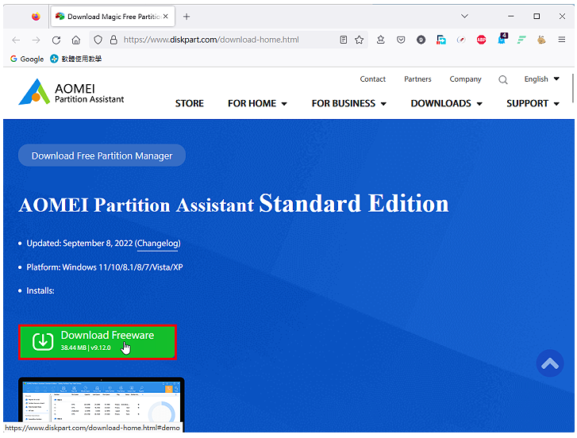Click the round red-striped extension icon

tap(461, 40)
